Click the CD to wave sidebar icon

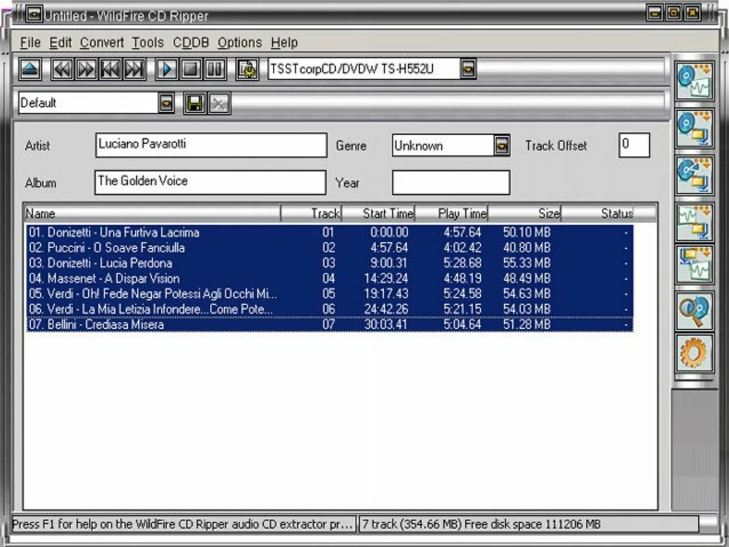[695, 81]
